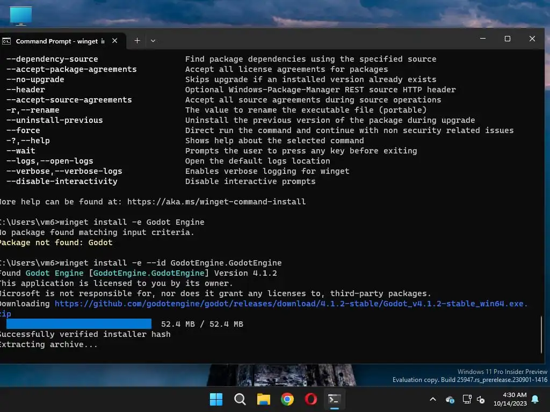Click the terminal vertical scrollbar

(x=541, y=335)
